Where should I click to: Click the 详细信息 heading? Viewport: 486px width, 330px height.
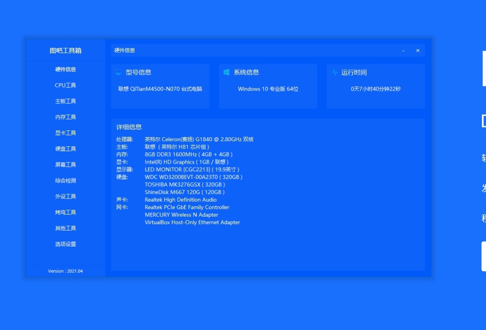[x=129, y=127]
